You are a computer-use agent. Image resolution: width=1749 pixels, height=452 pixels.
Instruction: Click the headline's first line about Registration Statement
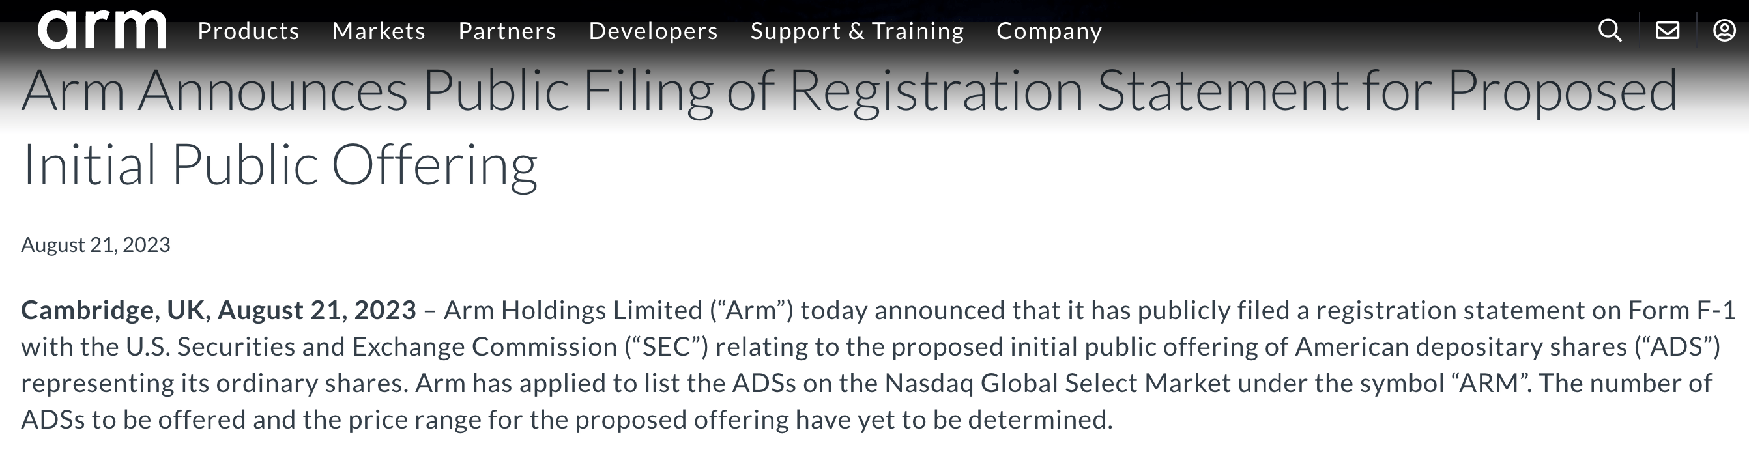point(849,92)
